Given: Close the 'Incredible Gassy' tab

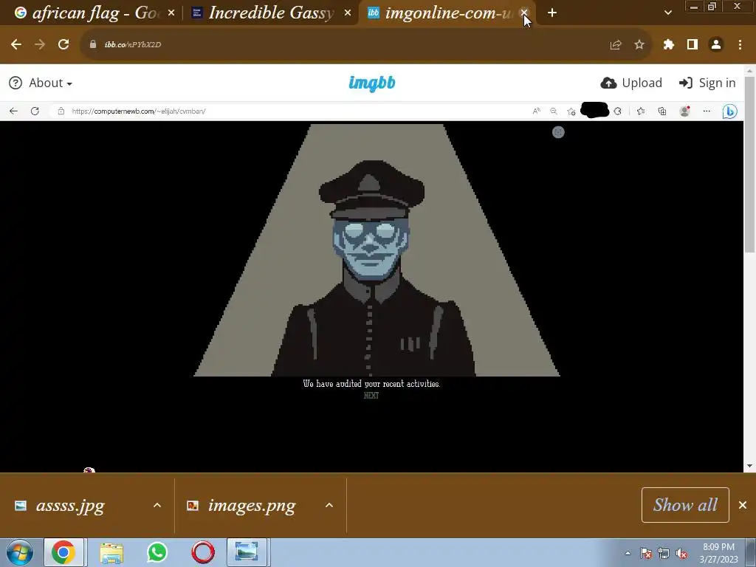Looking at the screenshot, I should pos(348,13).
